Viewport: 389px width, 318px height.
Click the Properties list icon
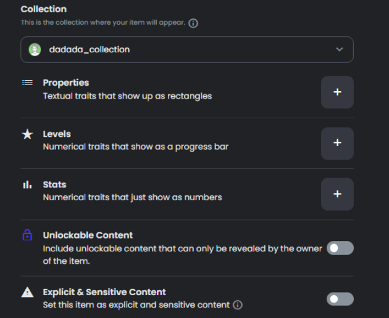click(x=27, y=83)
